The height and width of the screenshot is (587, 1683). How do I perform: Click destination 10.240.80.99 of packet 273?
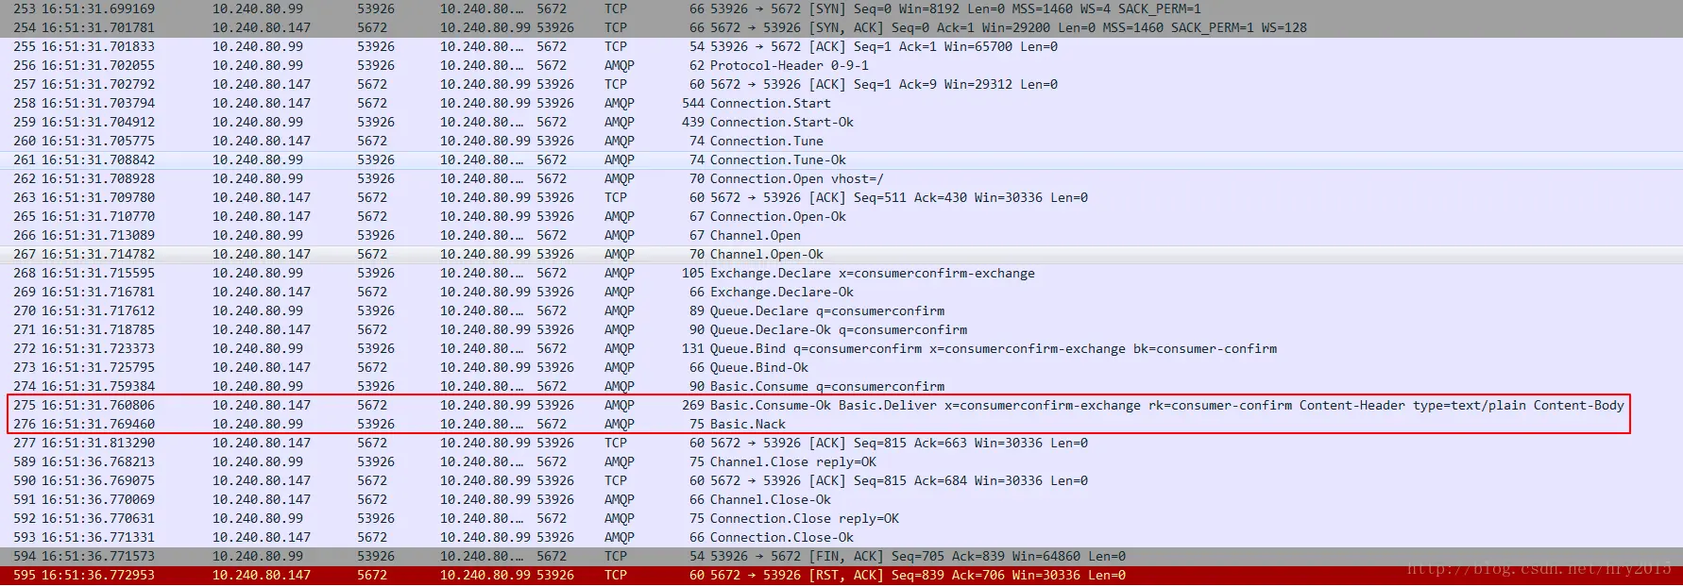(484, 367)
